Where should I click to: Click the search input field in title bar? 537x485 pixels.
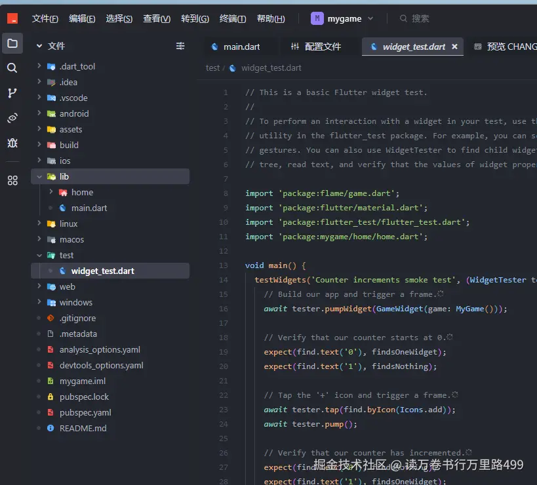[x=420, y=19]
